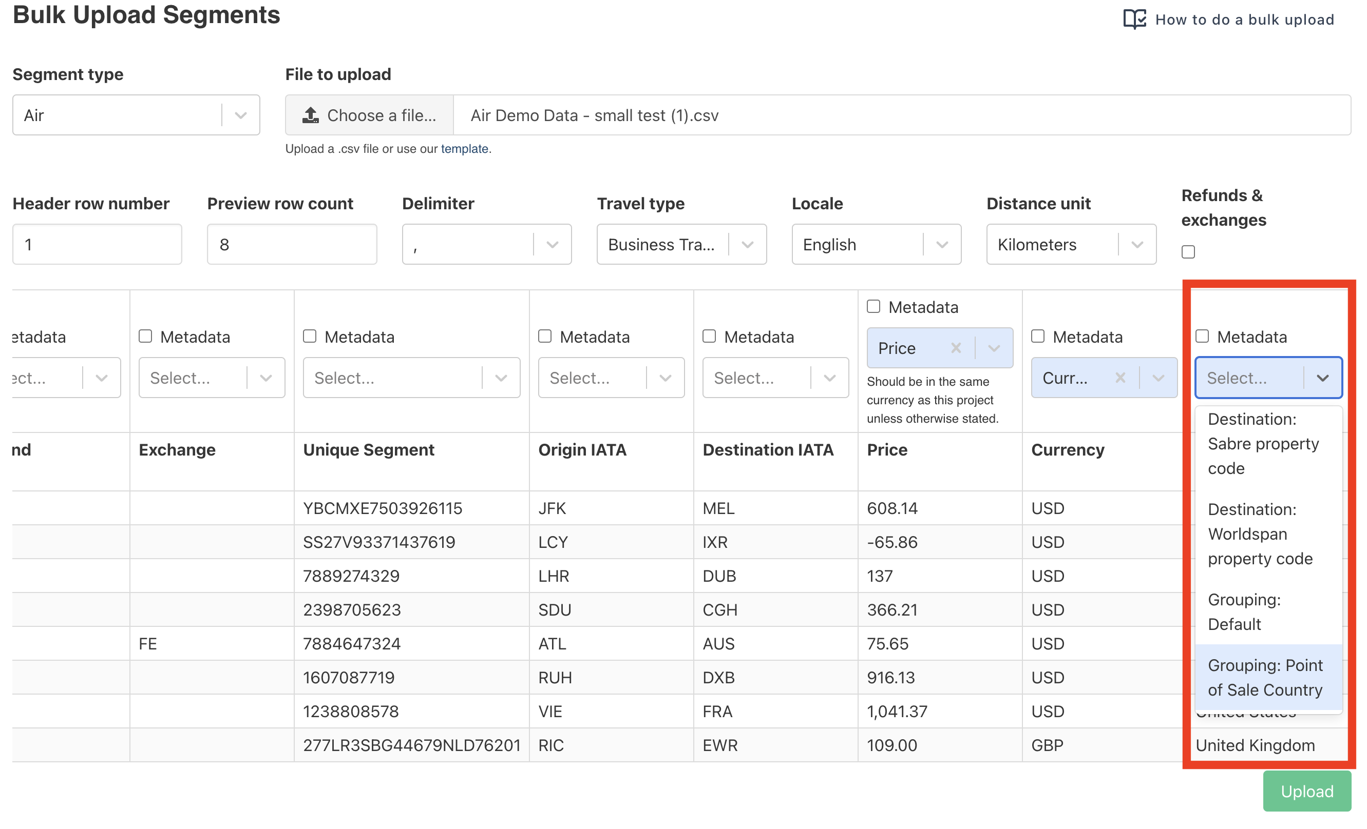The height and width of the screenshot is (829, 1367).
Task: Click chevron on the Segment type Air selector
Action: [x=240, y=115]
